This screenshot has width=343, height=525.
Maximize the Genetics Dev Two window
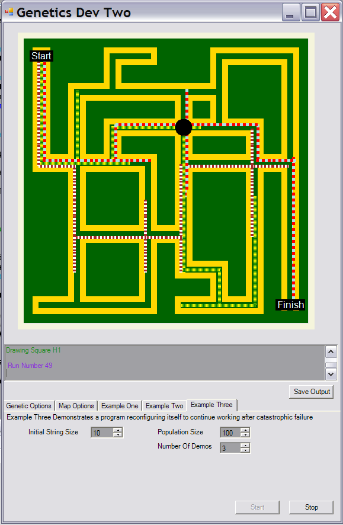[310, 12]
